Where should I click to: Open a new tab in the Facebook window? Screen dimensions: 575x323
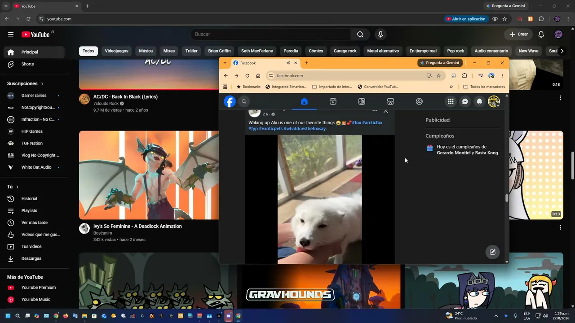pyautogui.click(x=306, y=63)
